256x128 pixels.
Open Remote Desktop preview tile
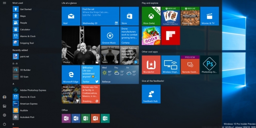pos(190,65)
